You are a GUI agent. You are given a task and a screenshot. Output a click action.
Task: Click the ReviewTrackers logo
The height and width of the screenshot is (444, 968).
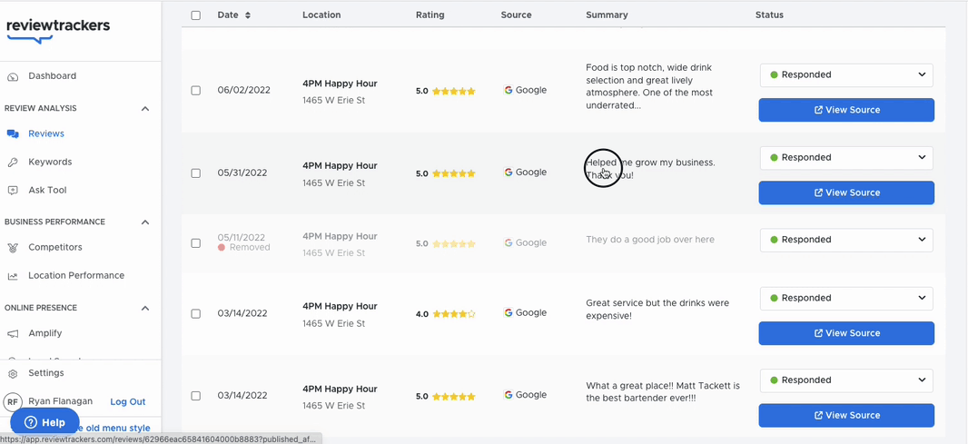(58, 30)
